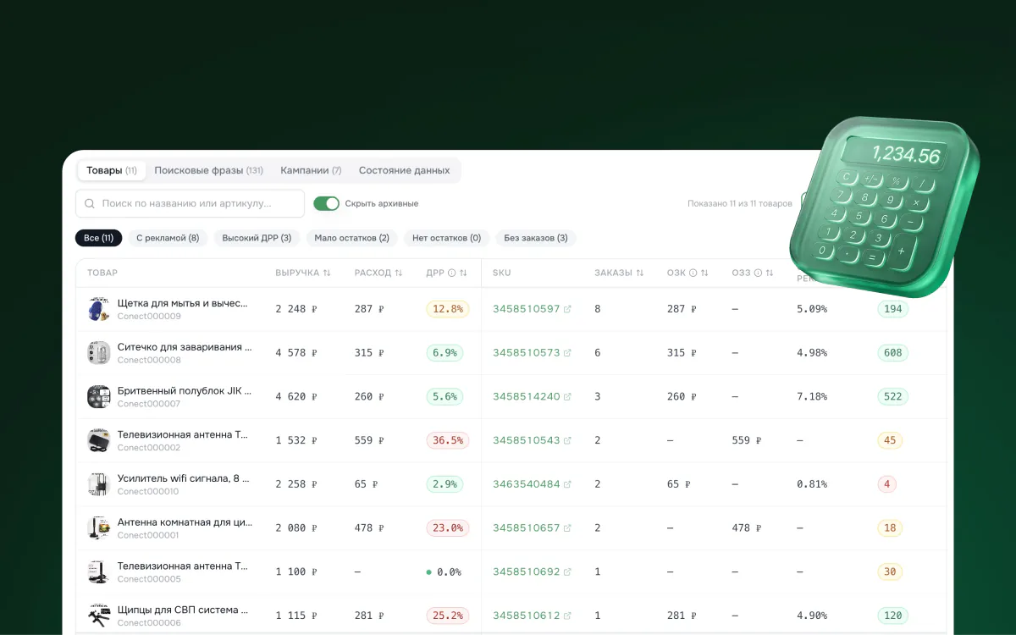The width and height of the screenshot is (1016, 635).
Task: Open external link icon next to SKU 3458510543
Action: 567,440
